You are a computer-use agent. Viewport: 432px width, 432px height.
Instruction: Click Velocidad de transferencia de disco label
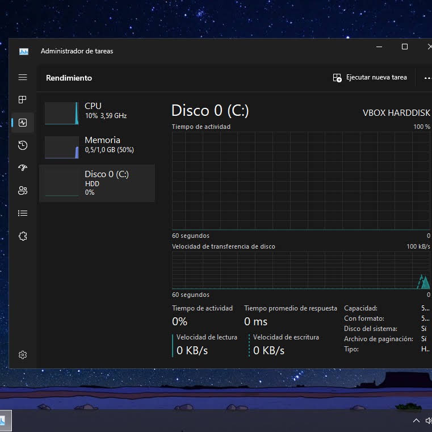(x=224, y=246)
